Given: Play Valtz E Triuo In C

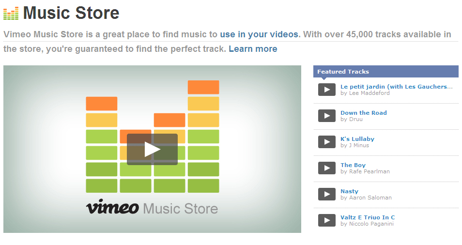Looking at the screenshot, I should (x=327, y=220).
